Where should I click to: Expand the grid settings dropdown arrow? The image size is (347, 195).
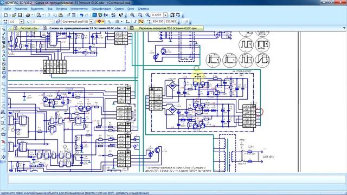[x=121, y=22]
